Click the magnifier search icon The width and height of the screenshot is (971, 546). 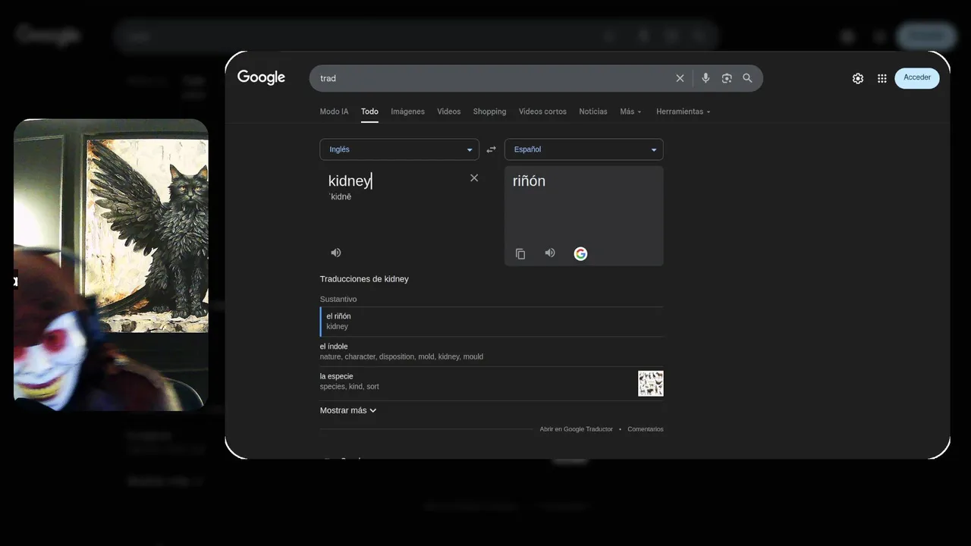747,78
